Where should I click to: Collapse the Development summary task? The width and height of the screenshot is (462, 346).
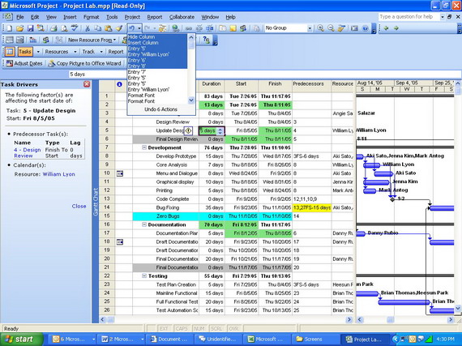click(144, 147)
